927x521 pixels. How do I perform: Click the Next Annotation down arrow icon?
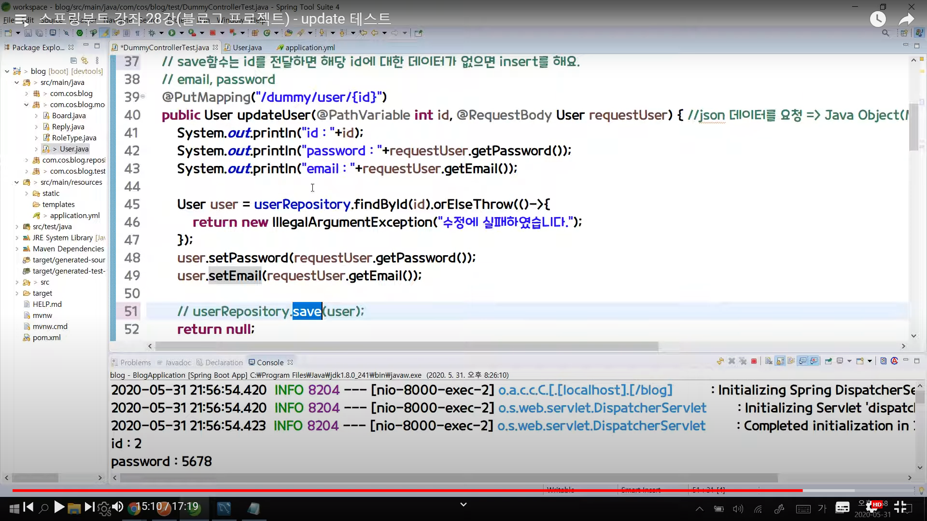[x=323, y=33]
